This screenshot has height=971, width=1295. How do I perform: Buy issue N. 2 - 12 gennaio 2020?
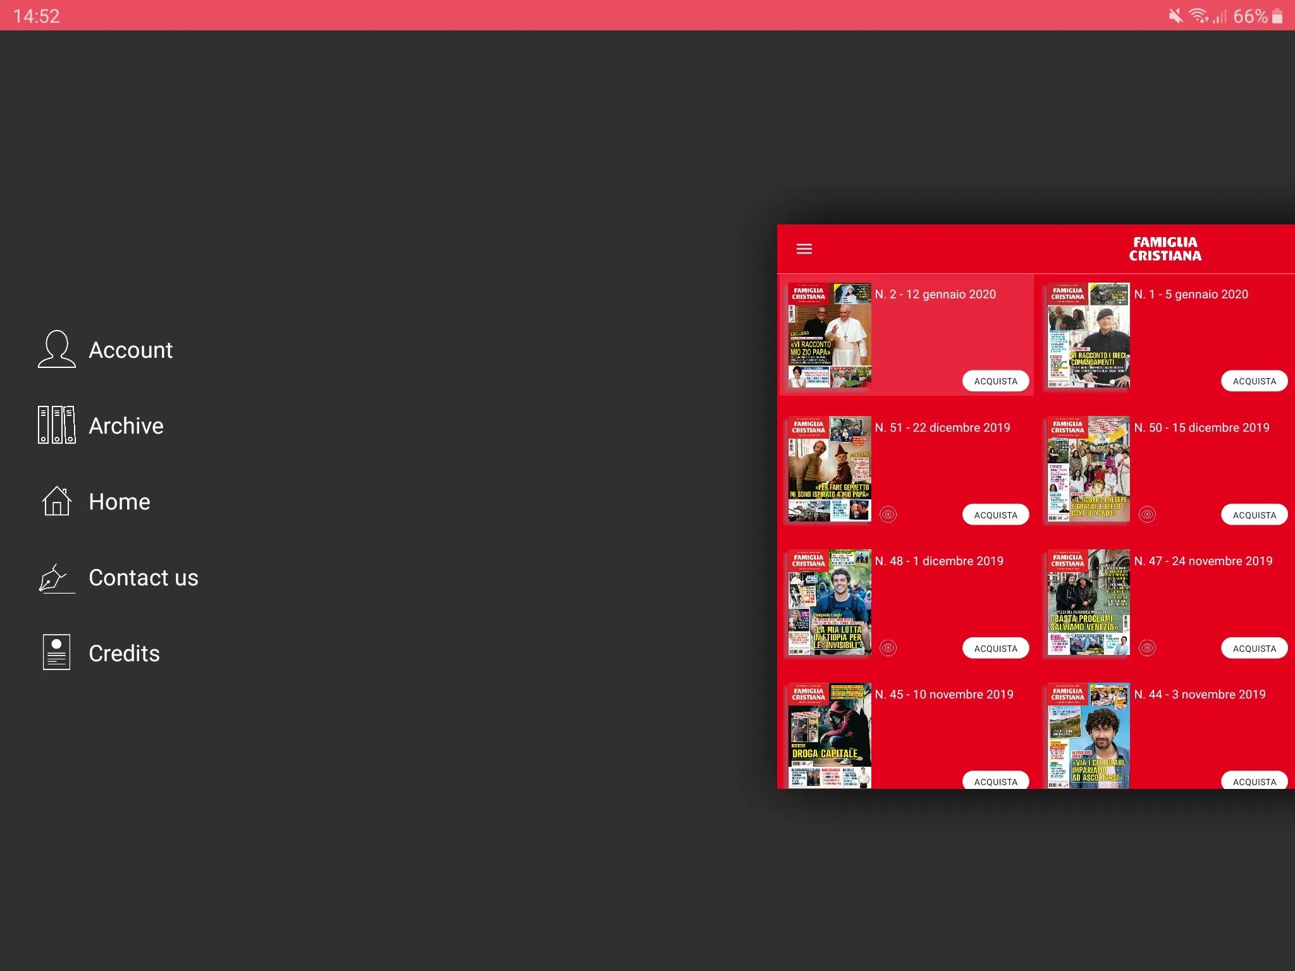point(995,381)
